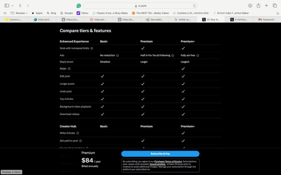This screenshot has width=281, height=175.
Task: Reload the page with the refresh icon
Action: (x=195, y=6)
